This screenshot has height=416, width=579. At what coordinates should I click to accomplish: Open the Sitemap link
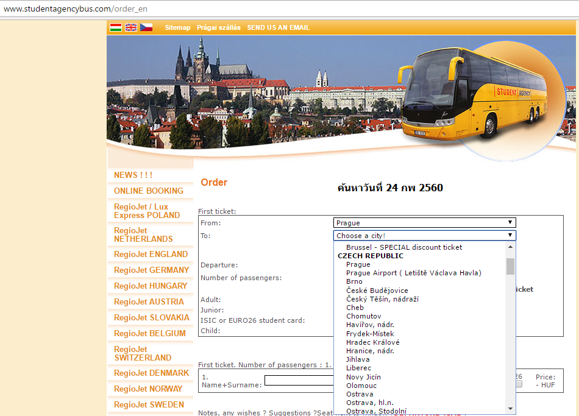(x=177, y=27)
